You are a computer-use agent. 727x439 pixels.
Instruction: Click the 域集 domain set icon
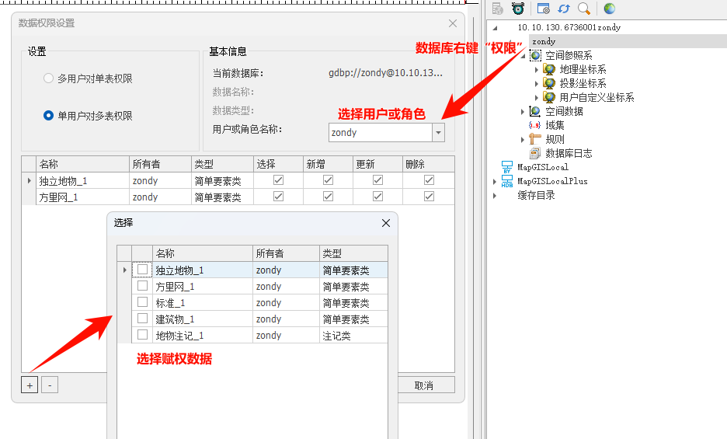534,125
